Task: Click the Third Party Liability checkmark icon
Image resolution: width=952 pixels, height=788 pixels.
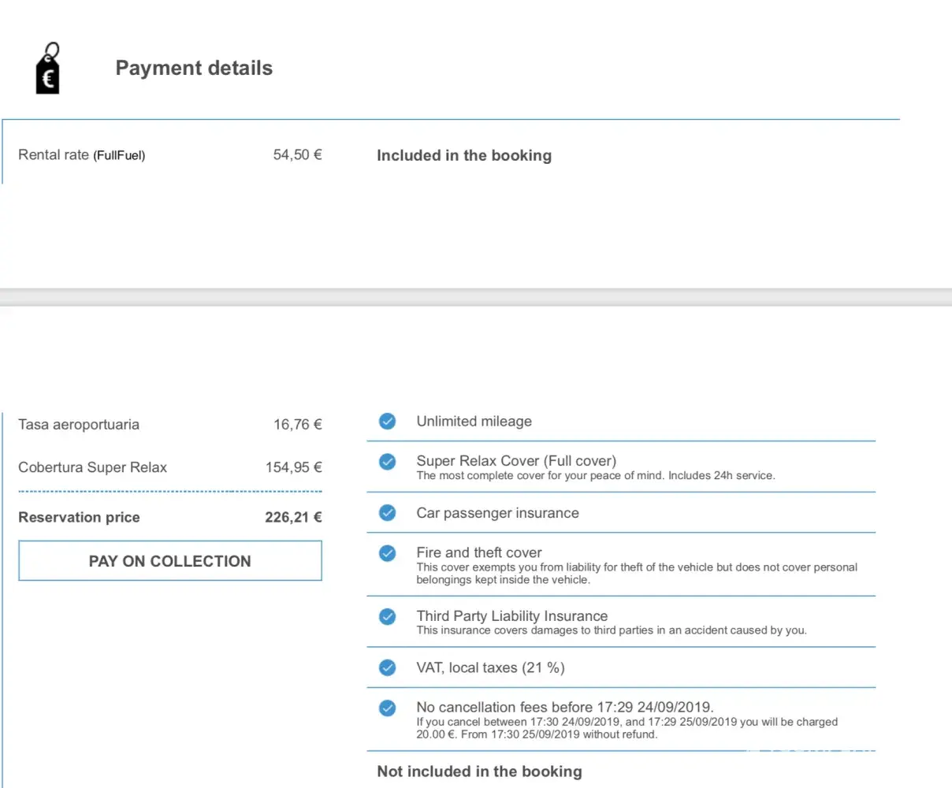Action: coord(387,616)
